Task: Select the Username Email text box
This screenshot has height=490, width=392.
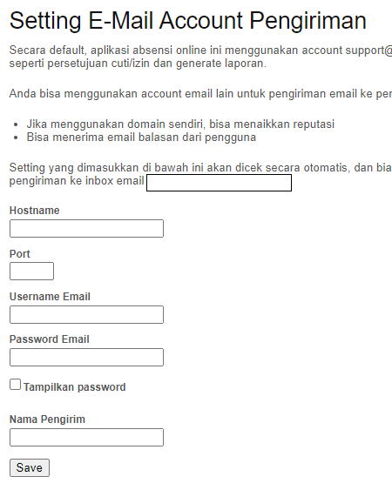Action: click(86, 314)
